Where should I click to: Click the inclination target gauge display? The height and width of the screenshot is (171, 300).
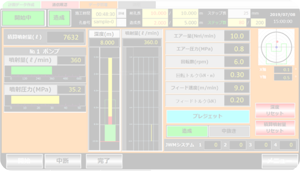coord(276,47)
